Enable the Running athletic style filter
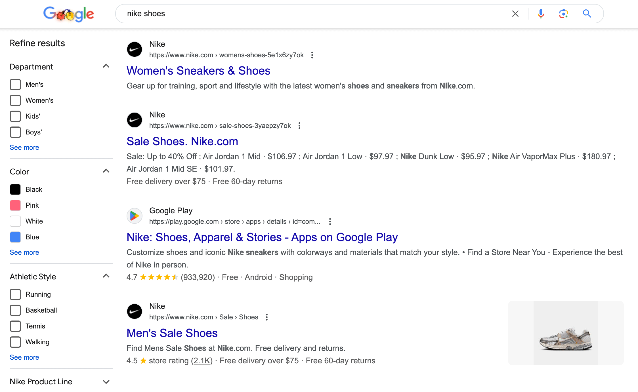 15,294
